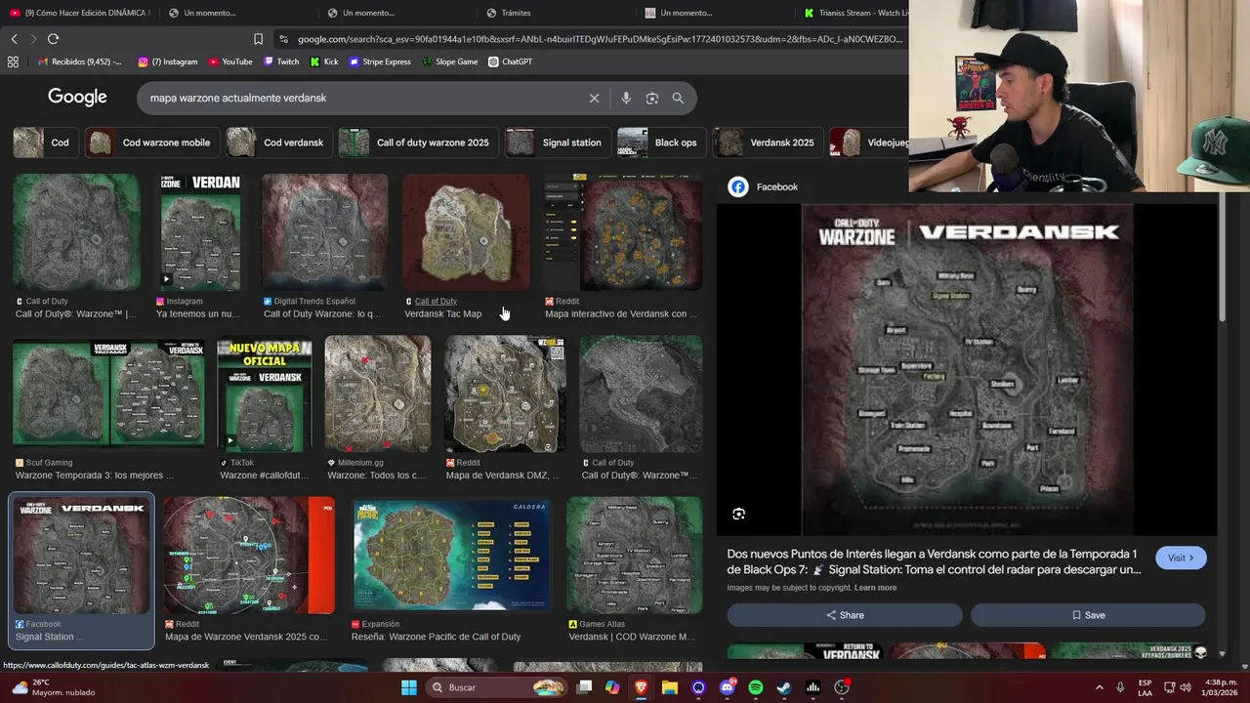The width and height of the screenshot is (1250, 703).
Task: Open Copilot from the taskbar
Action: point(612,687)
